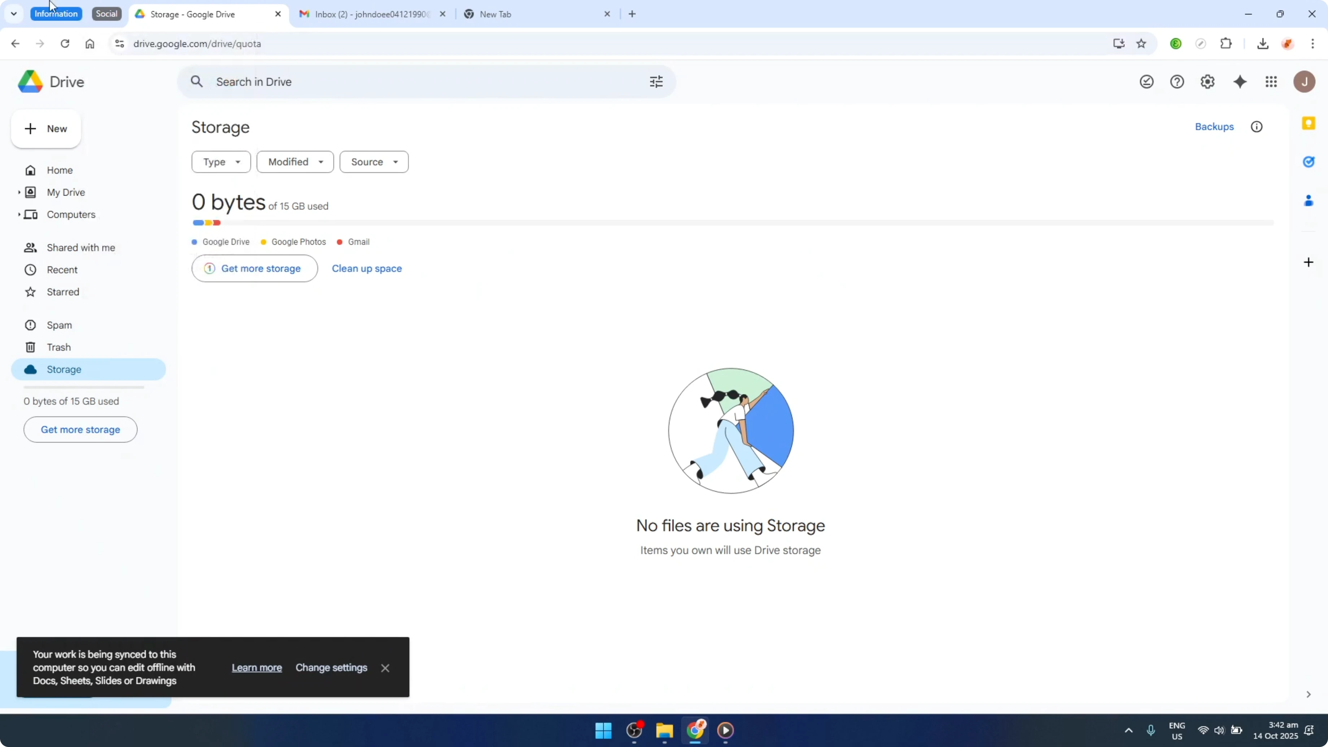Ask Gemini using the spark icon
The image size is (1328, 747).
pyautogui.click(x=1240, y=82)
